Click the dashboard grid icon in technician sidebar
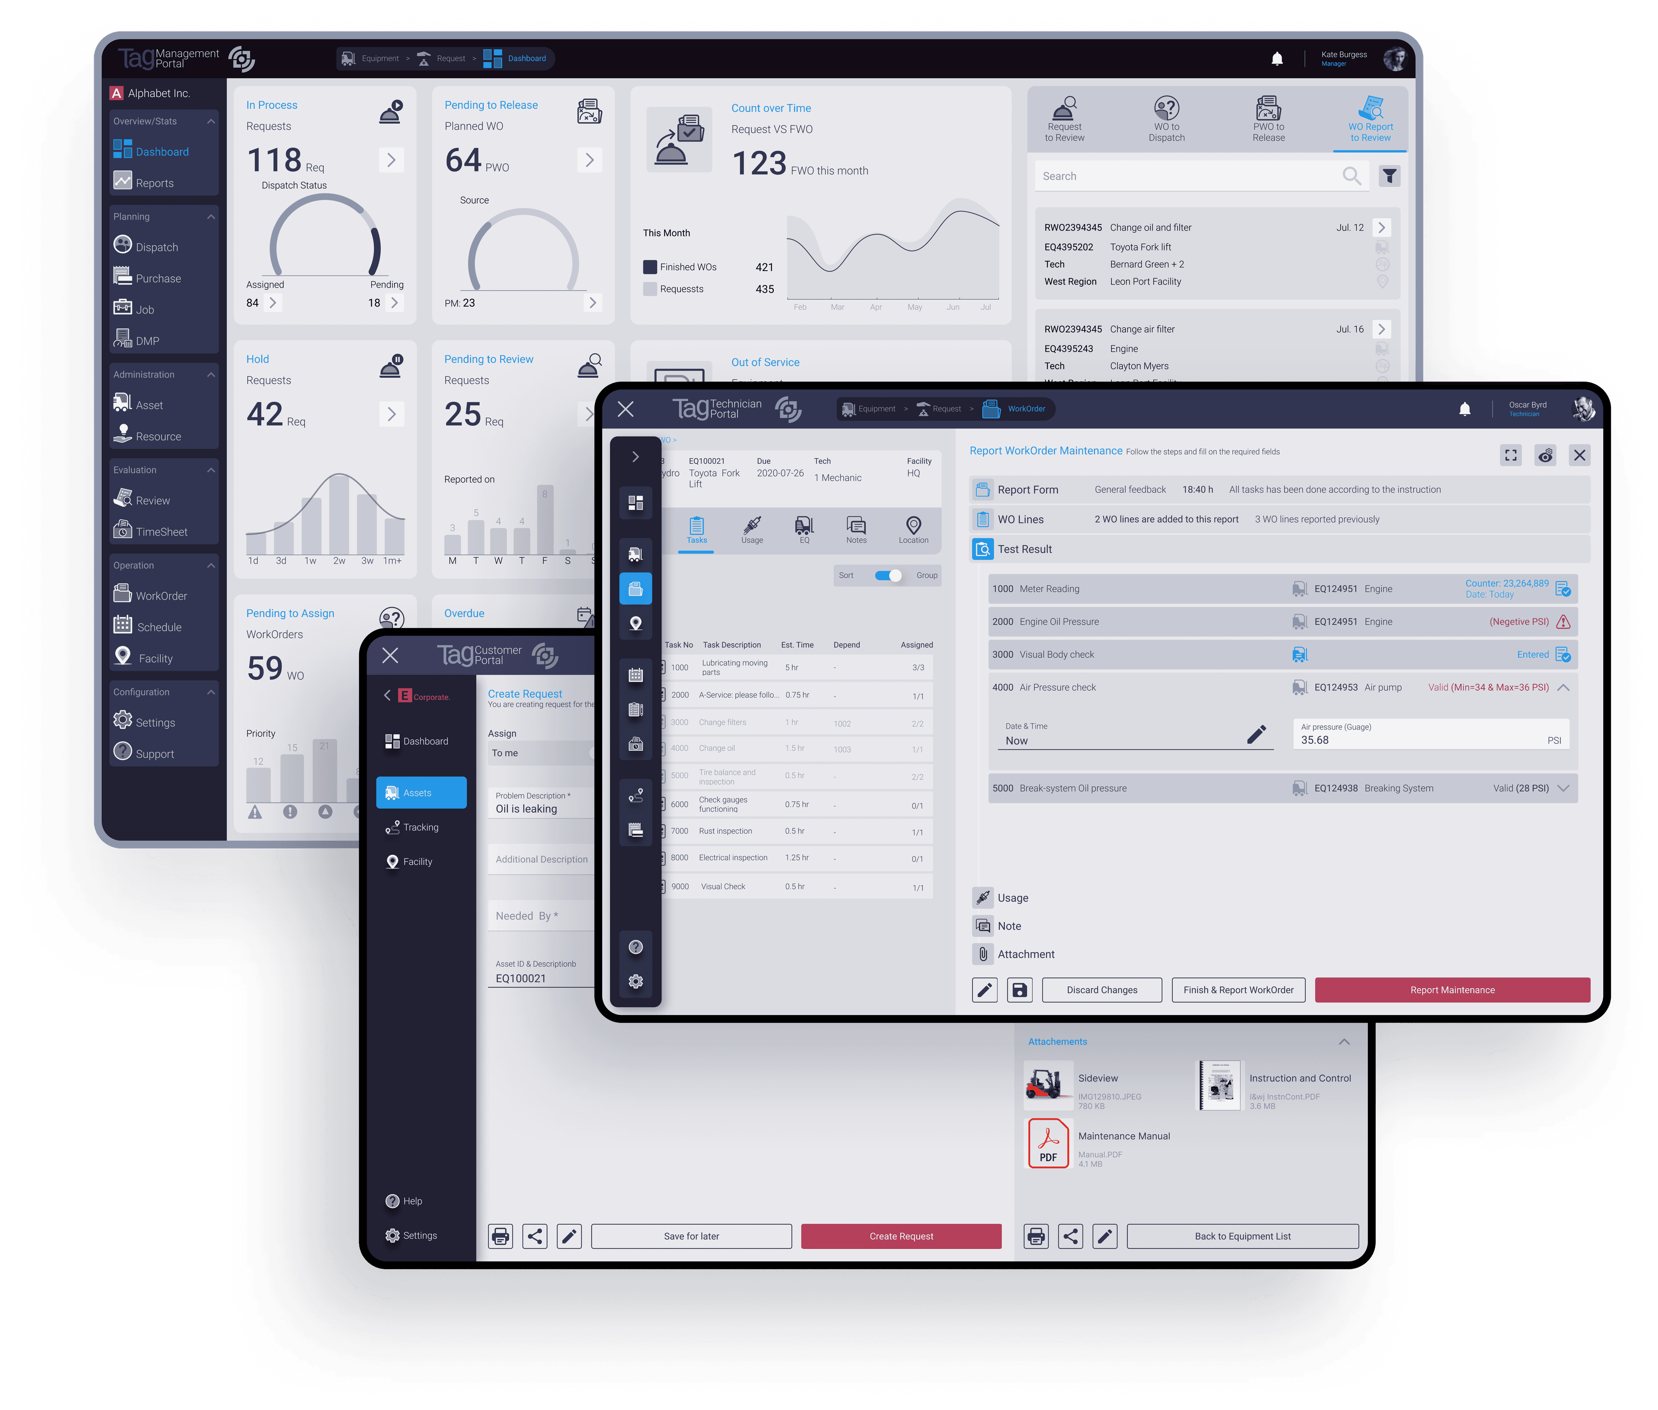Image resolution: width=1658 pixels, height=1410 pixels. click(x=636, y=503)
